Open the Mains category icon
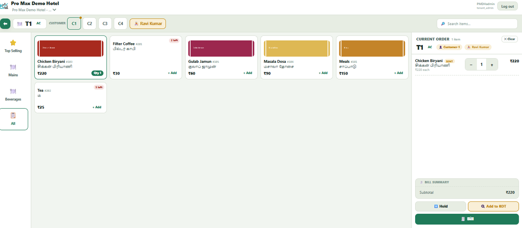This screenshot has height=228, width=522. pos(13,67)
